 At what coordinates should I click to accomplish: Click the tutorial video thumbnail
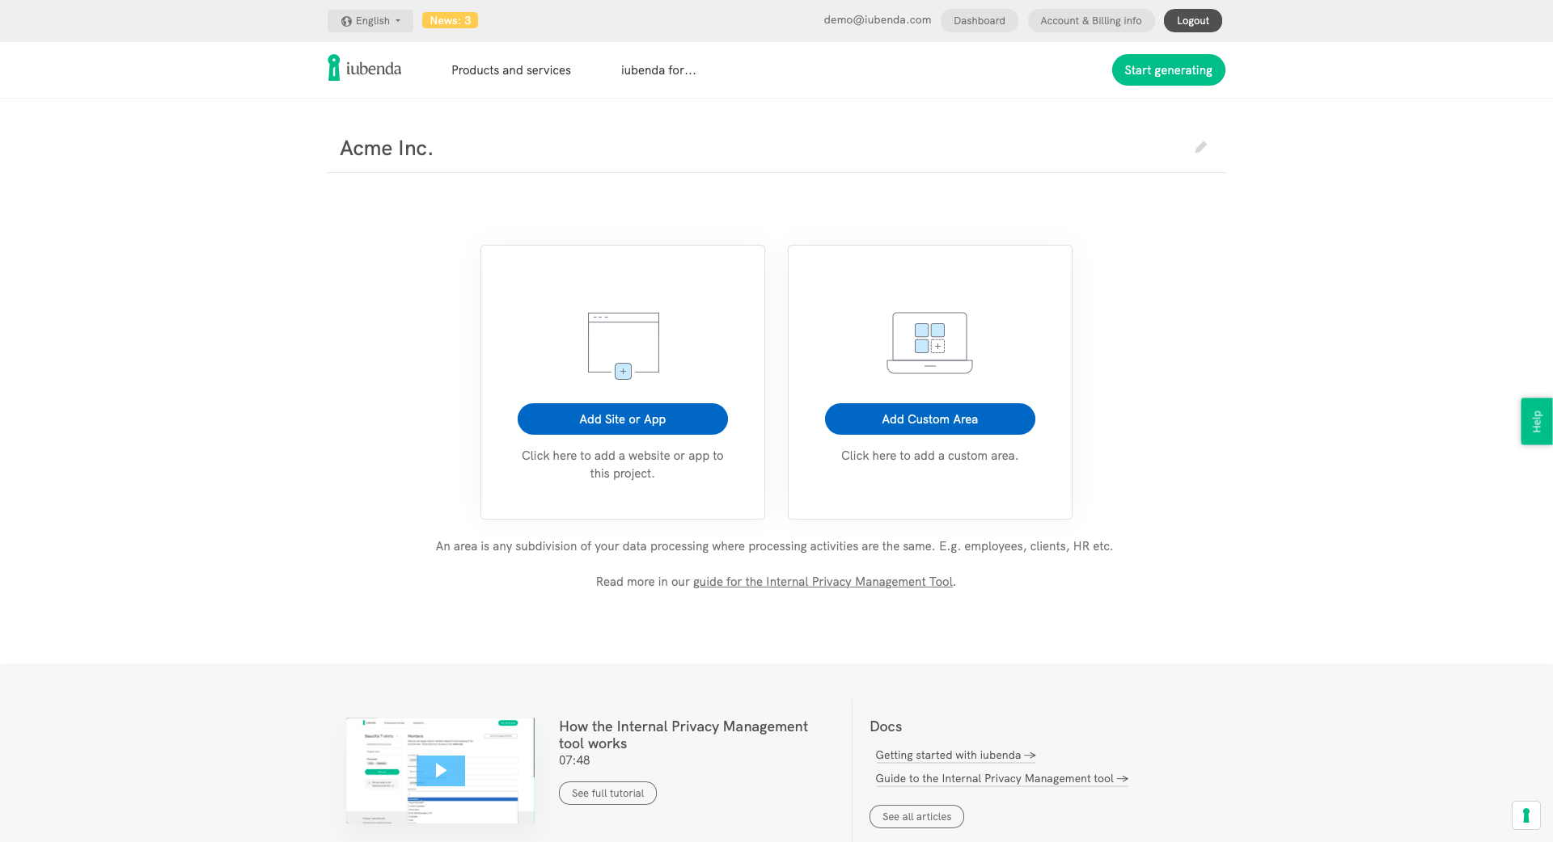(x=441, y=770)
